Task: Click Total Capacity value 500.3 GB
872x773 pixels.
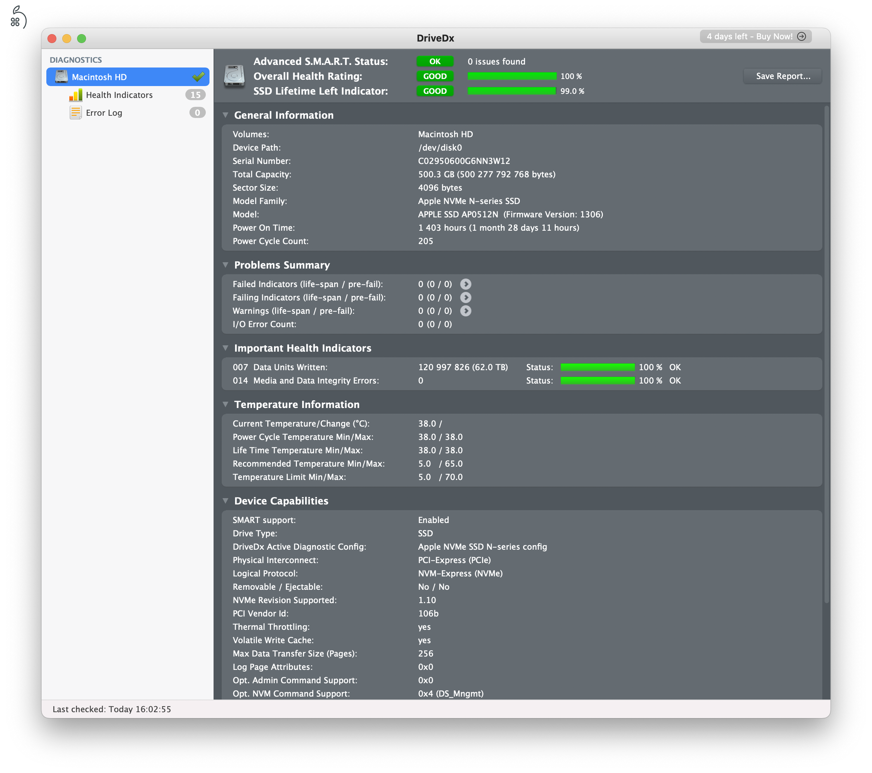Action: 486,174
